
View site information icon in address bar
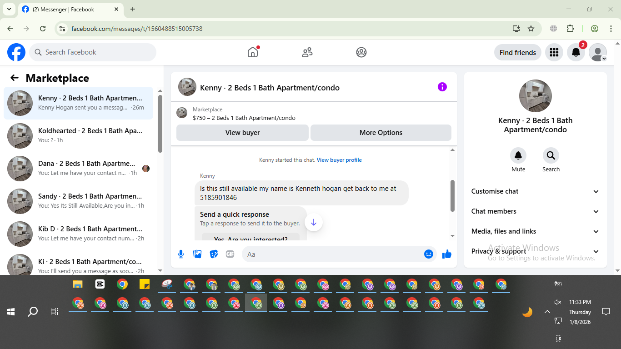[63, 29]
